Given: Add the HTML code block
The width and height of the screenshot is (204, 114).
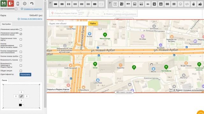Looking at the screenshot, I should tap(187, 4).
